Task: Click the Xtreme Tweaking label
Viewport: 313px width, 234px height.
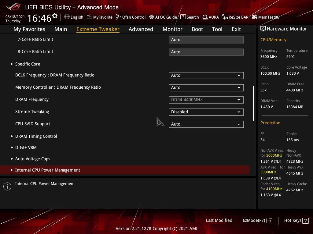Action: 32,112
